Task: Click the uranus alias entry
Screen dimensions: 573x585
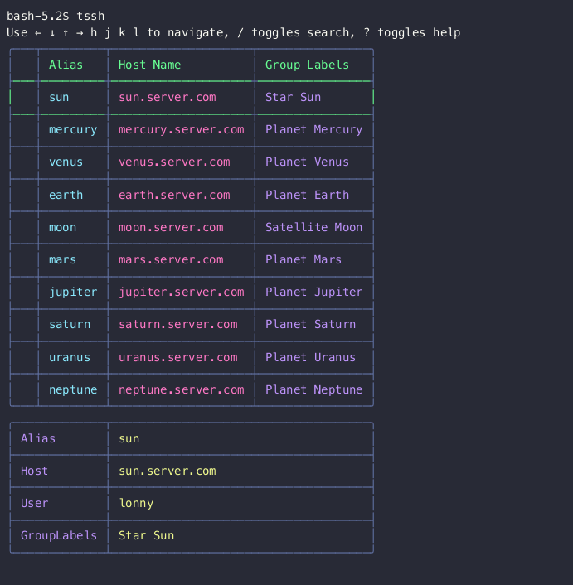Action: [x=70, y=357]
